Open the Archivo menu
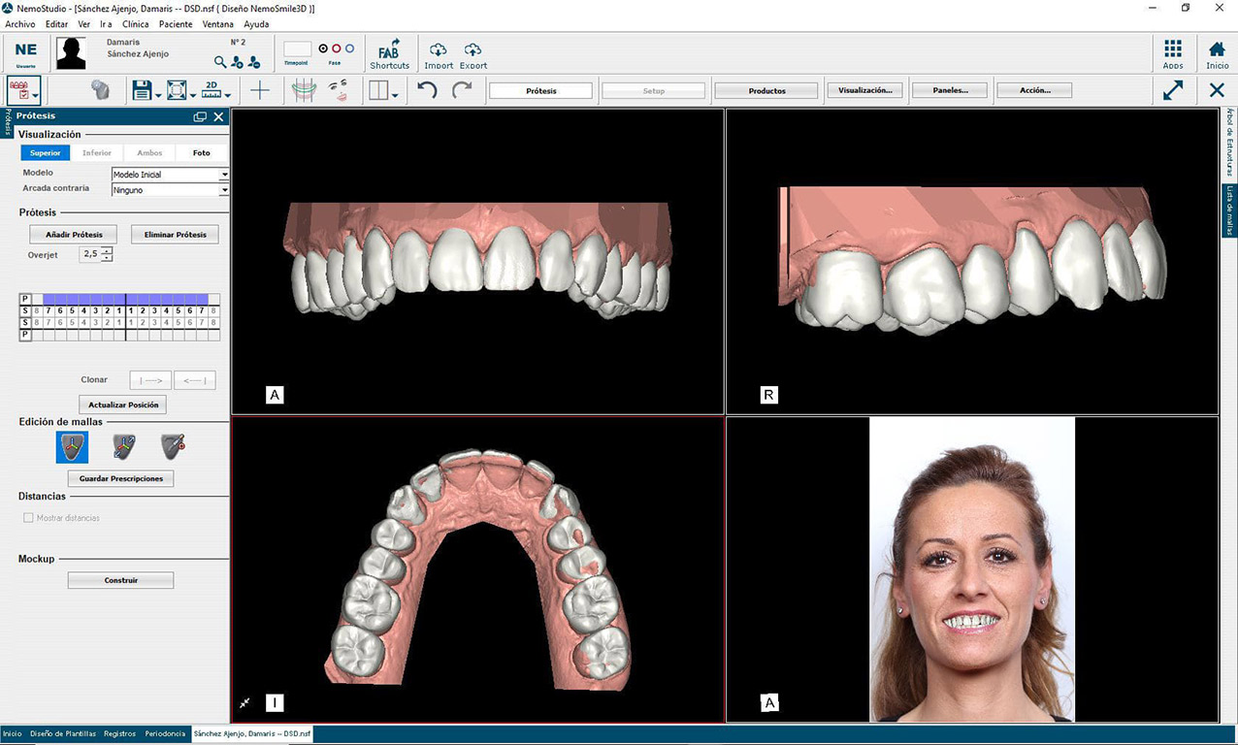Screen dimensions: 1238x745 point(20,24)
